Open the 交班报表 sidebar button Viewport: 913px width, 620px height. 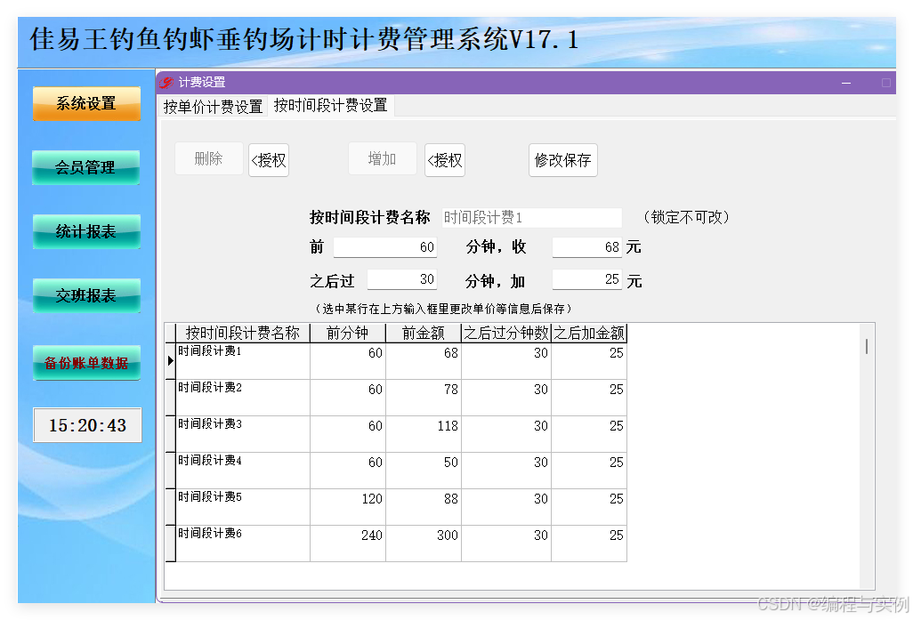coord(86,295)
